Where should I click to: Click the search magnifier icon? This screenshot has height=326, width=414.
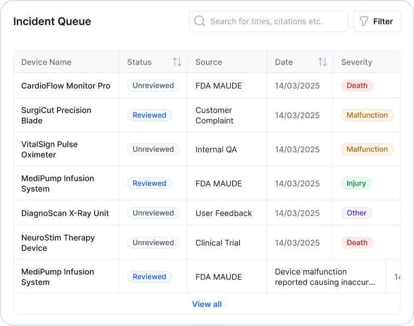tap(199, 21)
